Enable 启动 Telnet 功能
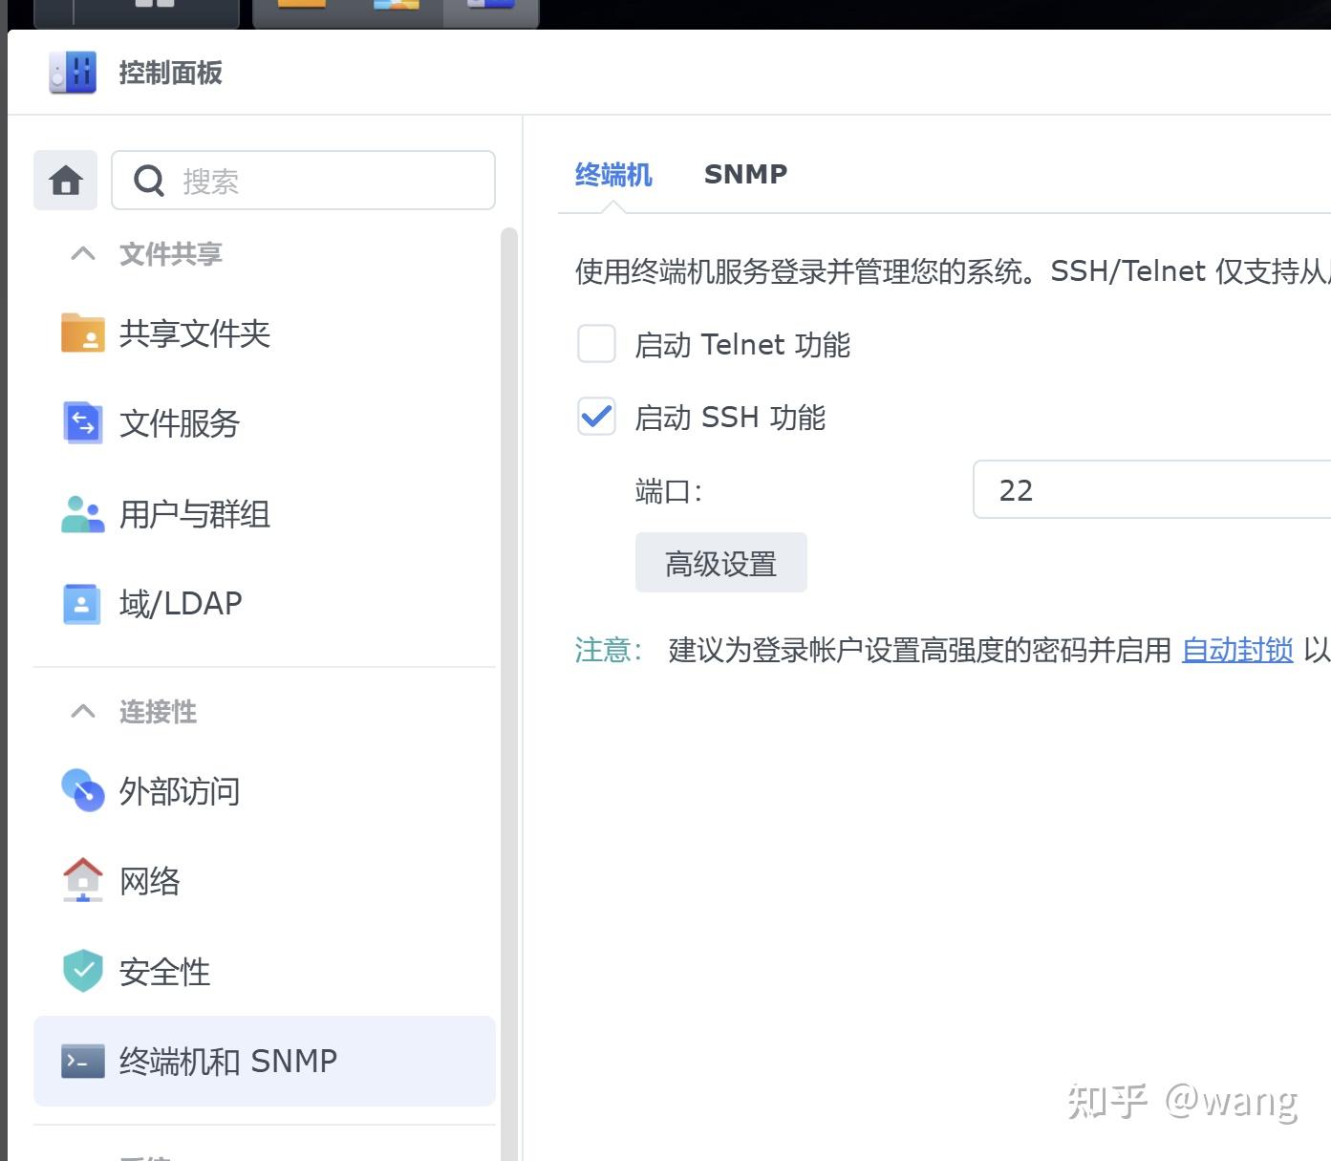Viewport: 1331px width, 1161px height. click(595, 344)
